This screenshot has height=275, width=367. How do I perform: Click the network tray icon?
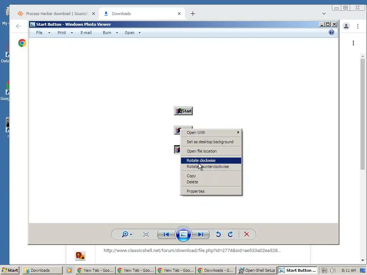(324, 270)
